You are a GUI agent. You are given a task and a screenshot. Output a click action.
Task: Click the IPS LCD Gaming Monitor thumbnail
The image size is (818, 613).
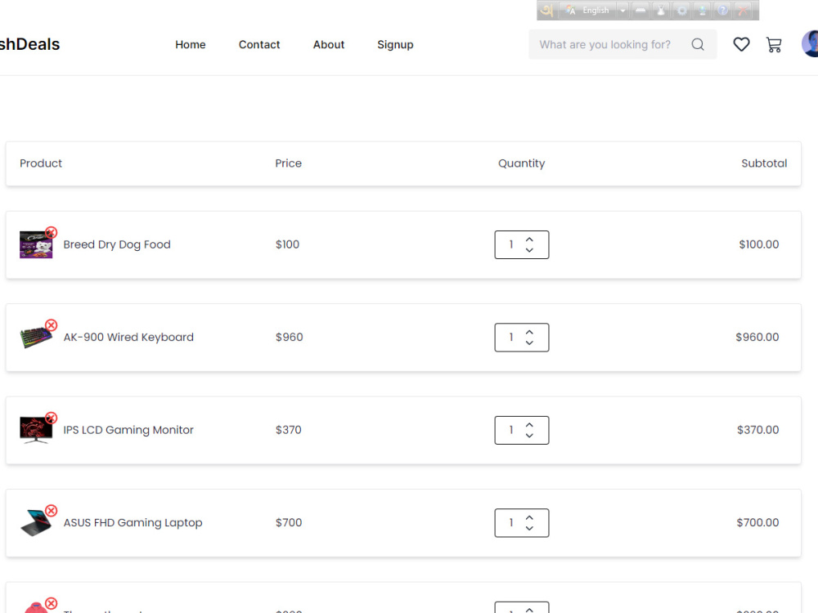click(x=36, y=431)
